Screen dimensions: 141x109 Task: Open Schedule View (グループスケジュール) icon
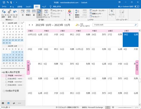pyautogui.click(x=46, y=14)
